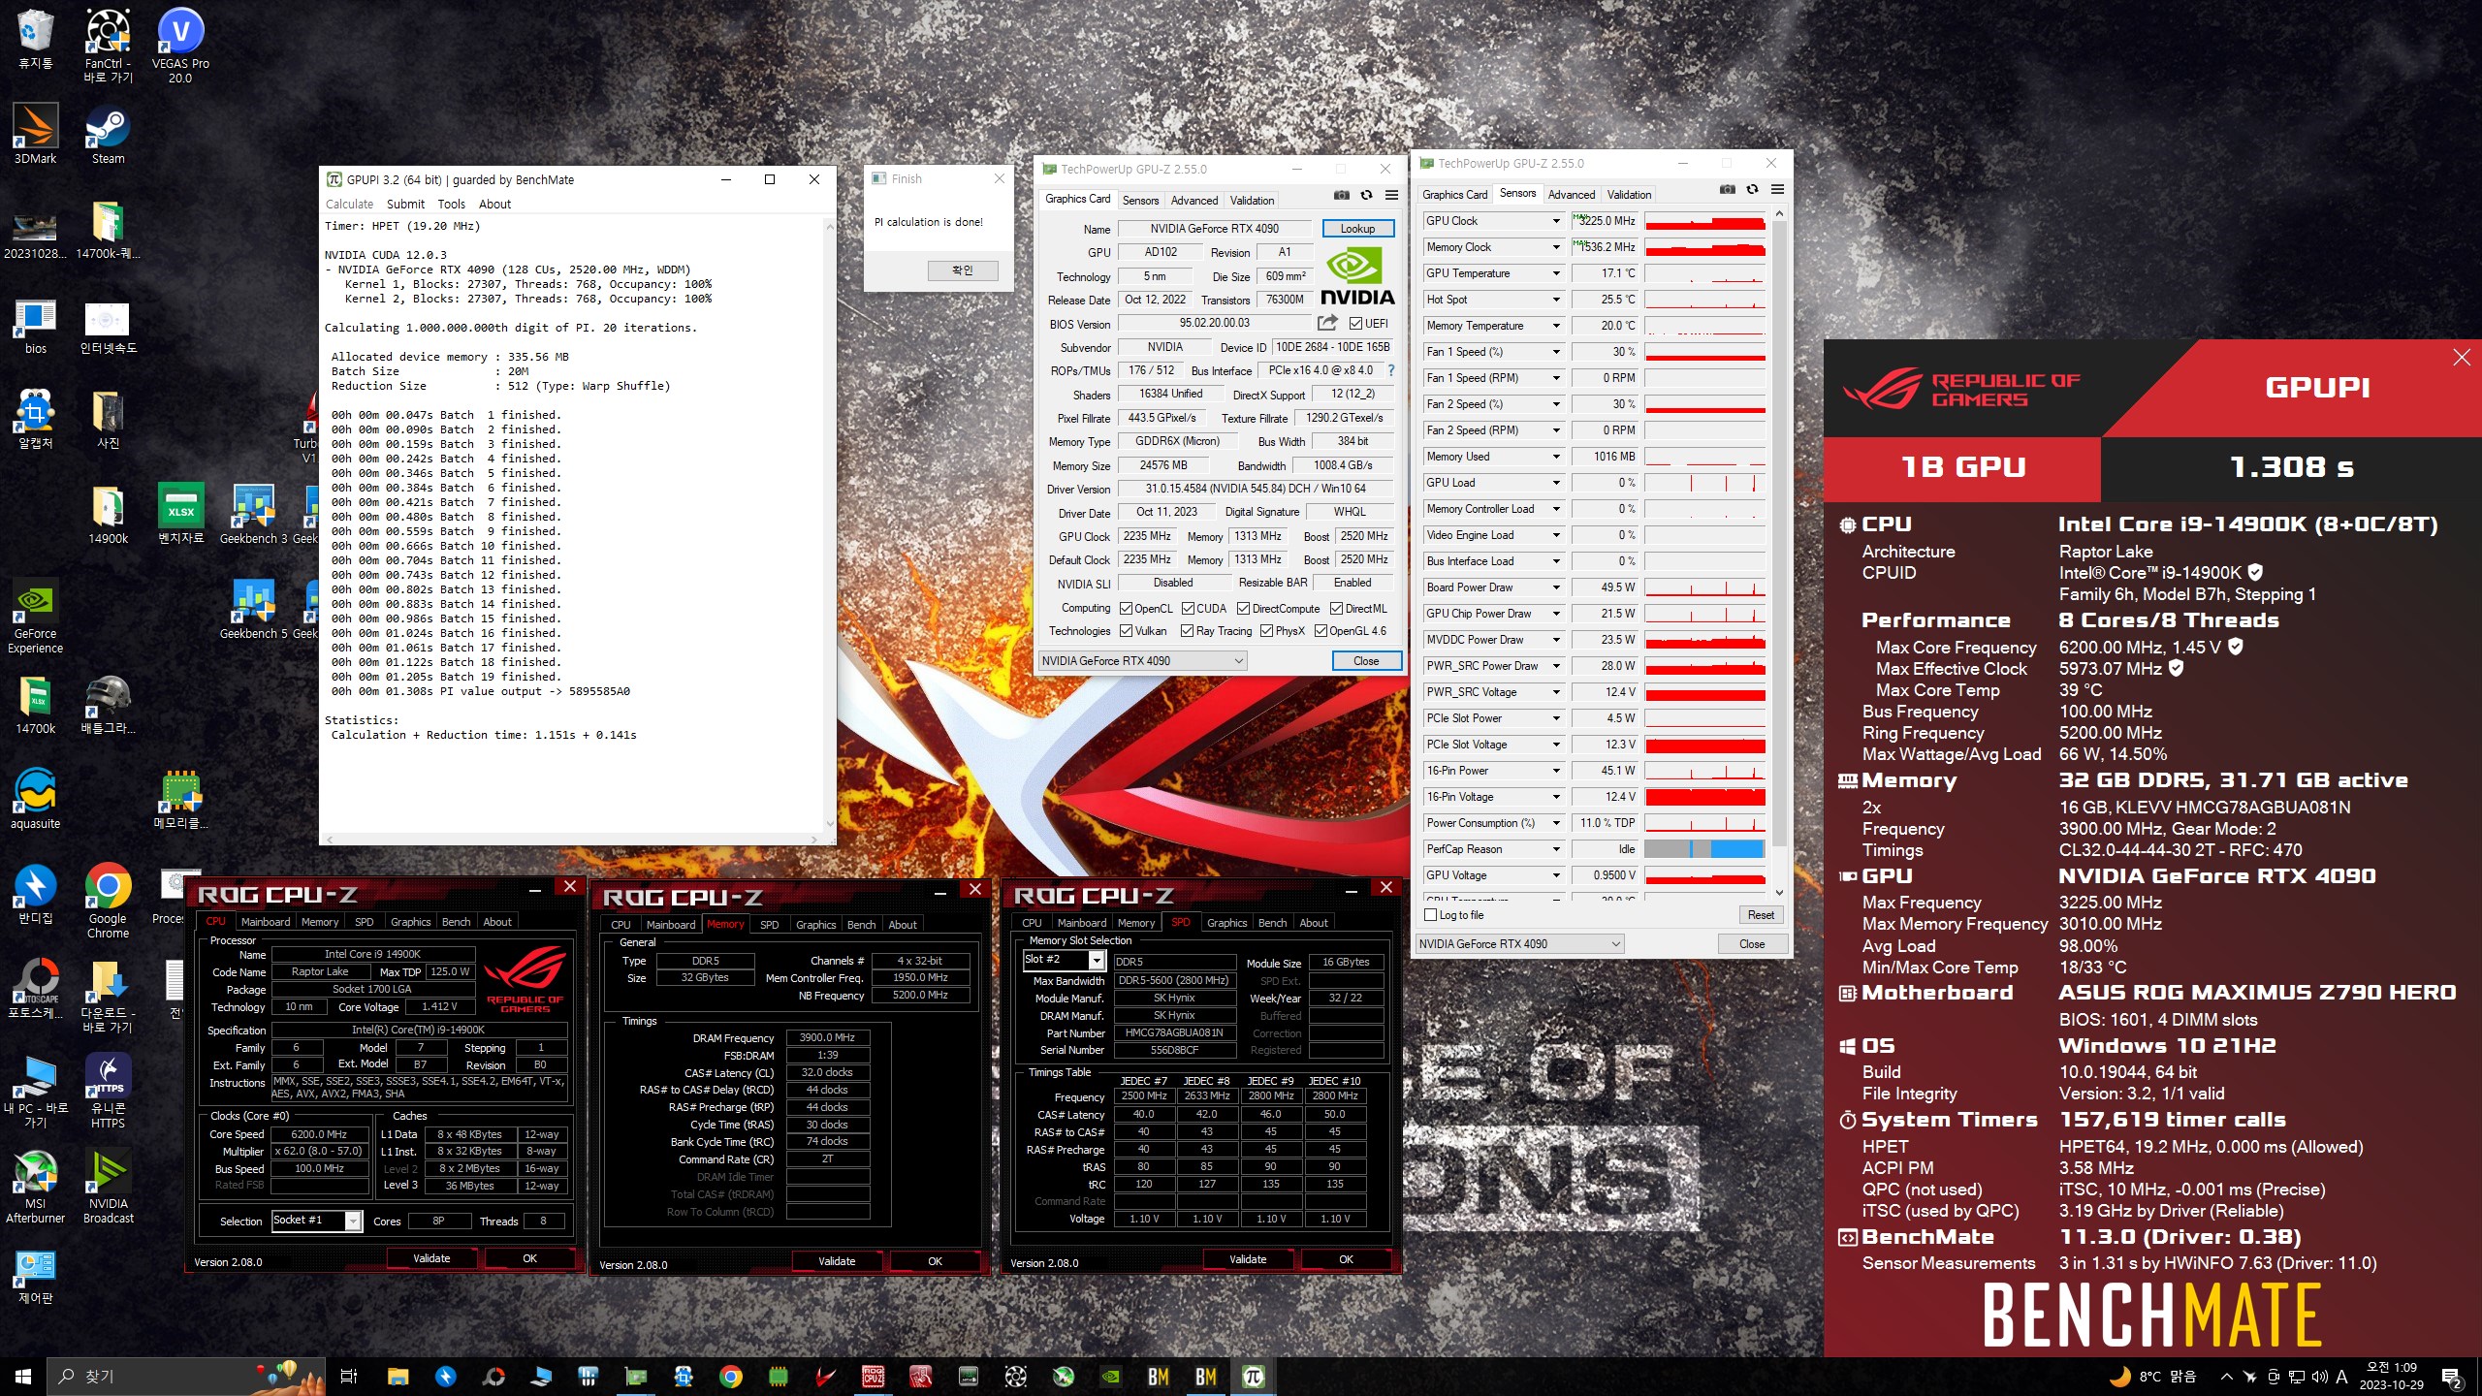Switch to Advanced tab in GPU-Z Graphics Card window
Image resolution: width=2482 pixels, height=1396 pixels.
click(1193, 201)
